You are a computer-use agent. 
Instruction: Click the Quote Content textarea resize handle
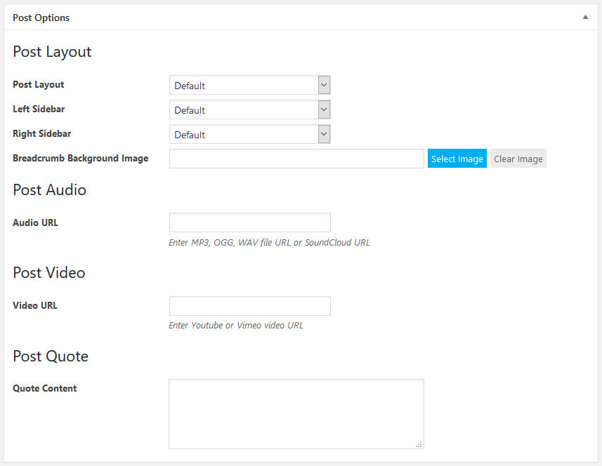pos(419,444)
